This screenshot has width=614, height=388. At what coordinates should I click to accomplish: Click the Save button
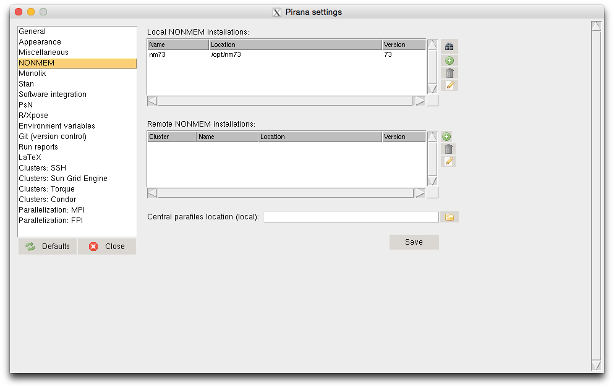414,242
